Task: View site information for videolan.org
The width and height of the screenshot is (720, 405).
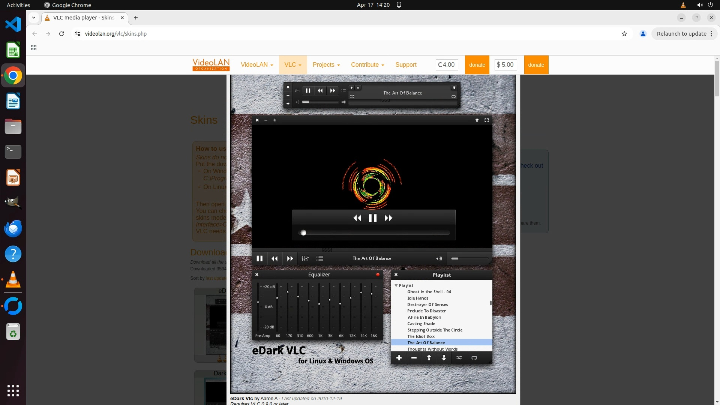Action: 78,34
